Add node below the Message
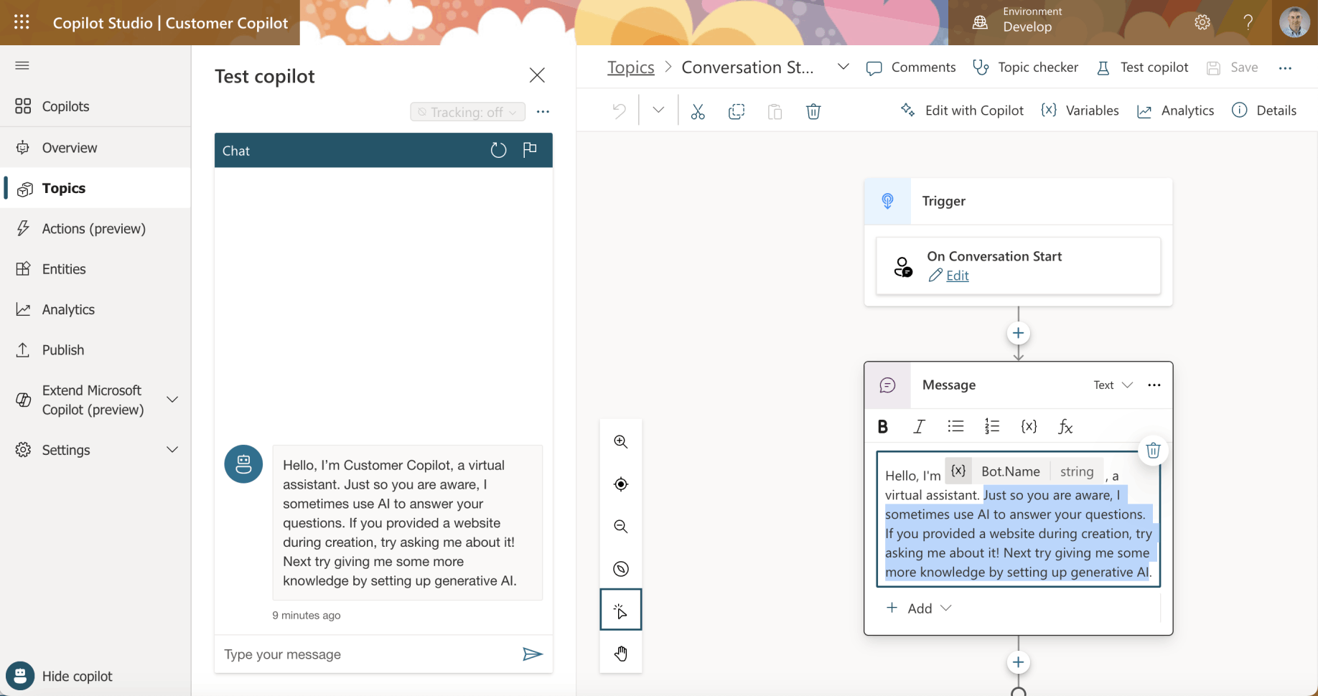This screenshot has height=696, width=1318. [x=1018, y=662]
